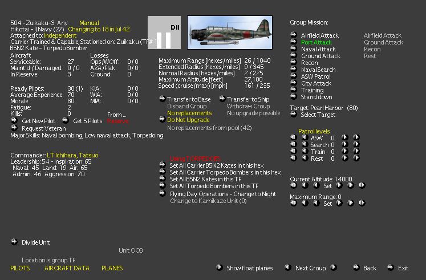
Task: Click Changing to 18 in Jul 42
Action: [99, 29]
